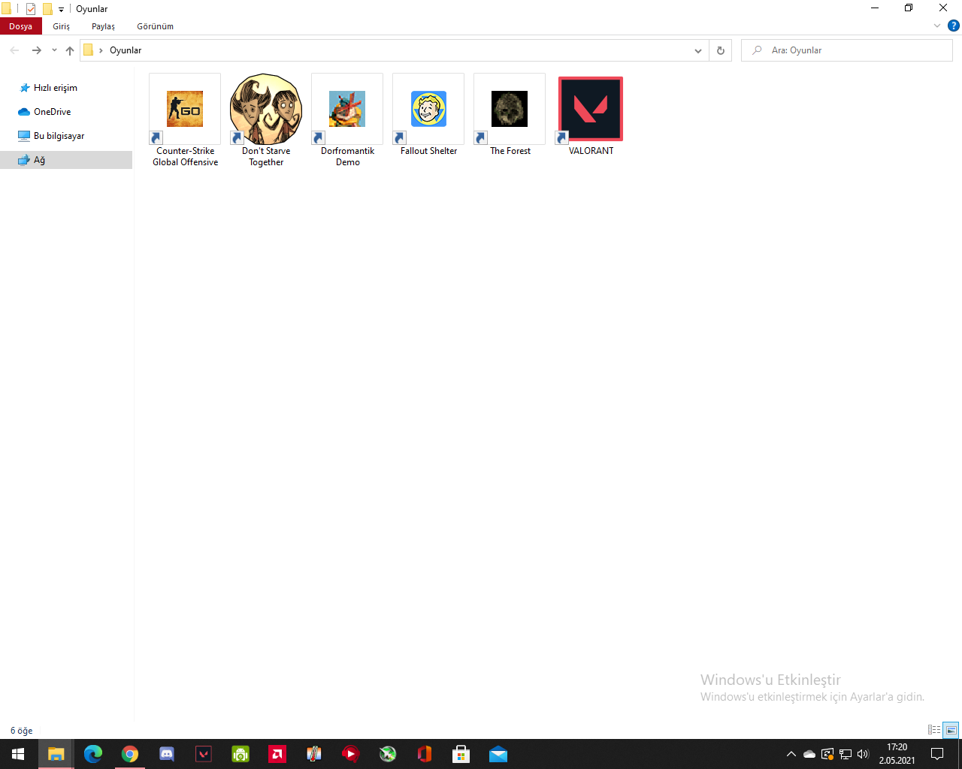Refresh the Oyunlar folder
Viewport: 962px width, 769px height.
(x=720, y=50)
